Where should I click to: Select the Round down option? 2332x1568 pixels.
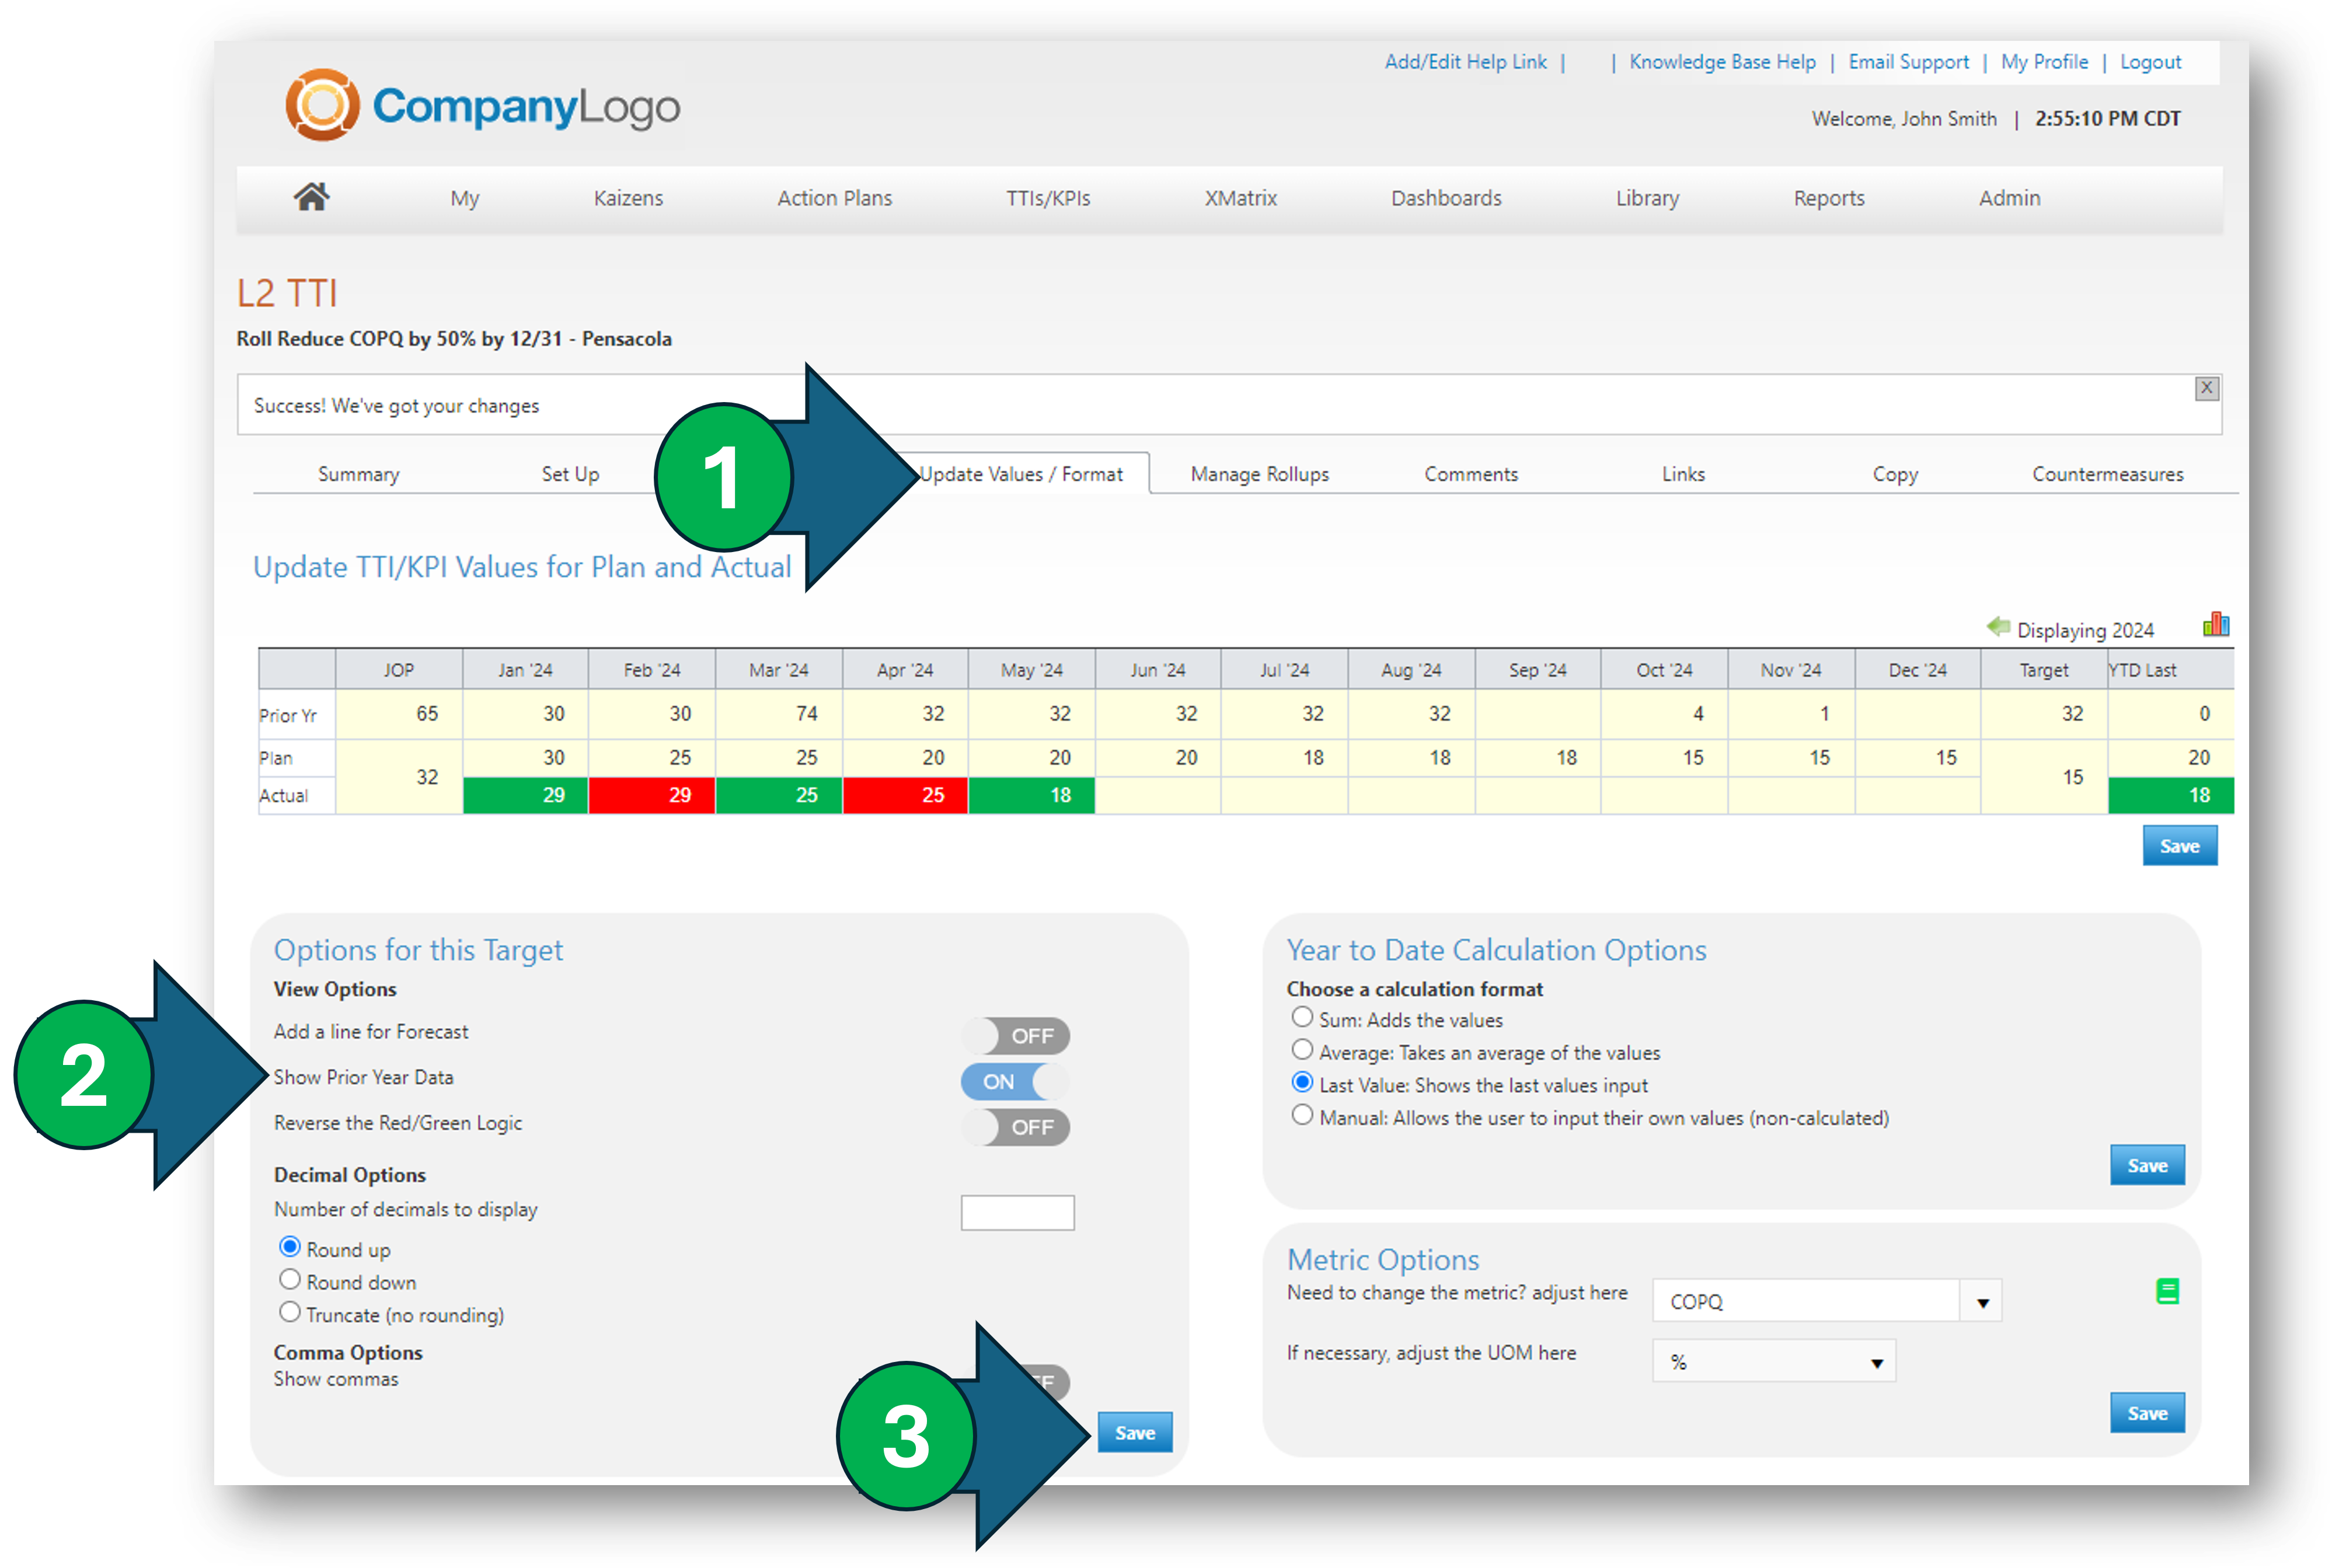click(290, 1280)
